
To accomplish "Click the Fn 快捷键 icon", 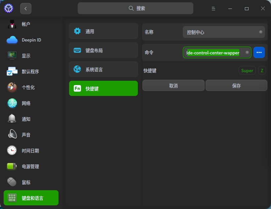I will point(77,88).
